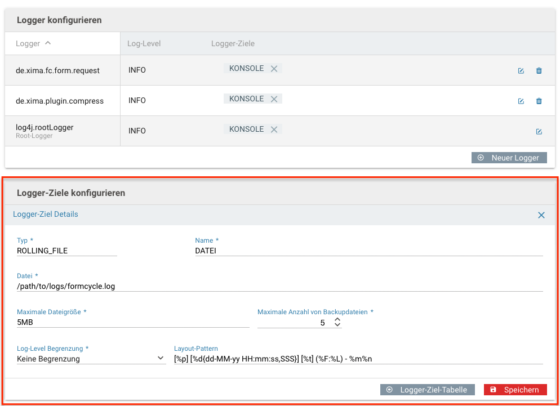Screen dimensions: 560x406
Task: Edit the de.xima.fc.form.request logger
Action: 521,71
